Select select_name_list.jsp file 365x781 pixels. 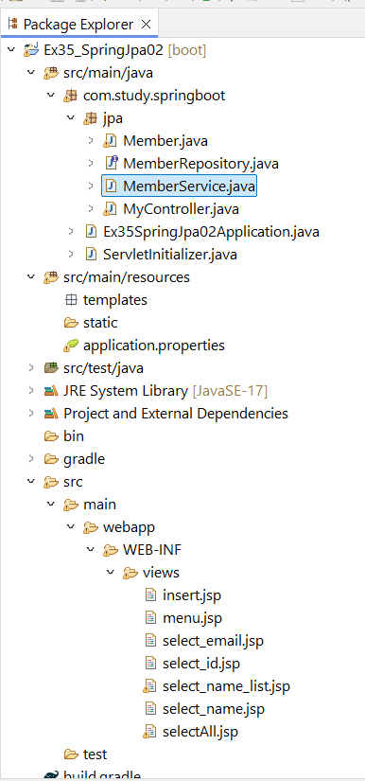pos(226,686)
